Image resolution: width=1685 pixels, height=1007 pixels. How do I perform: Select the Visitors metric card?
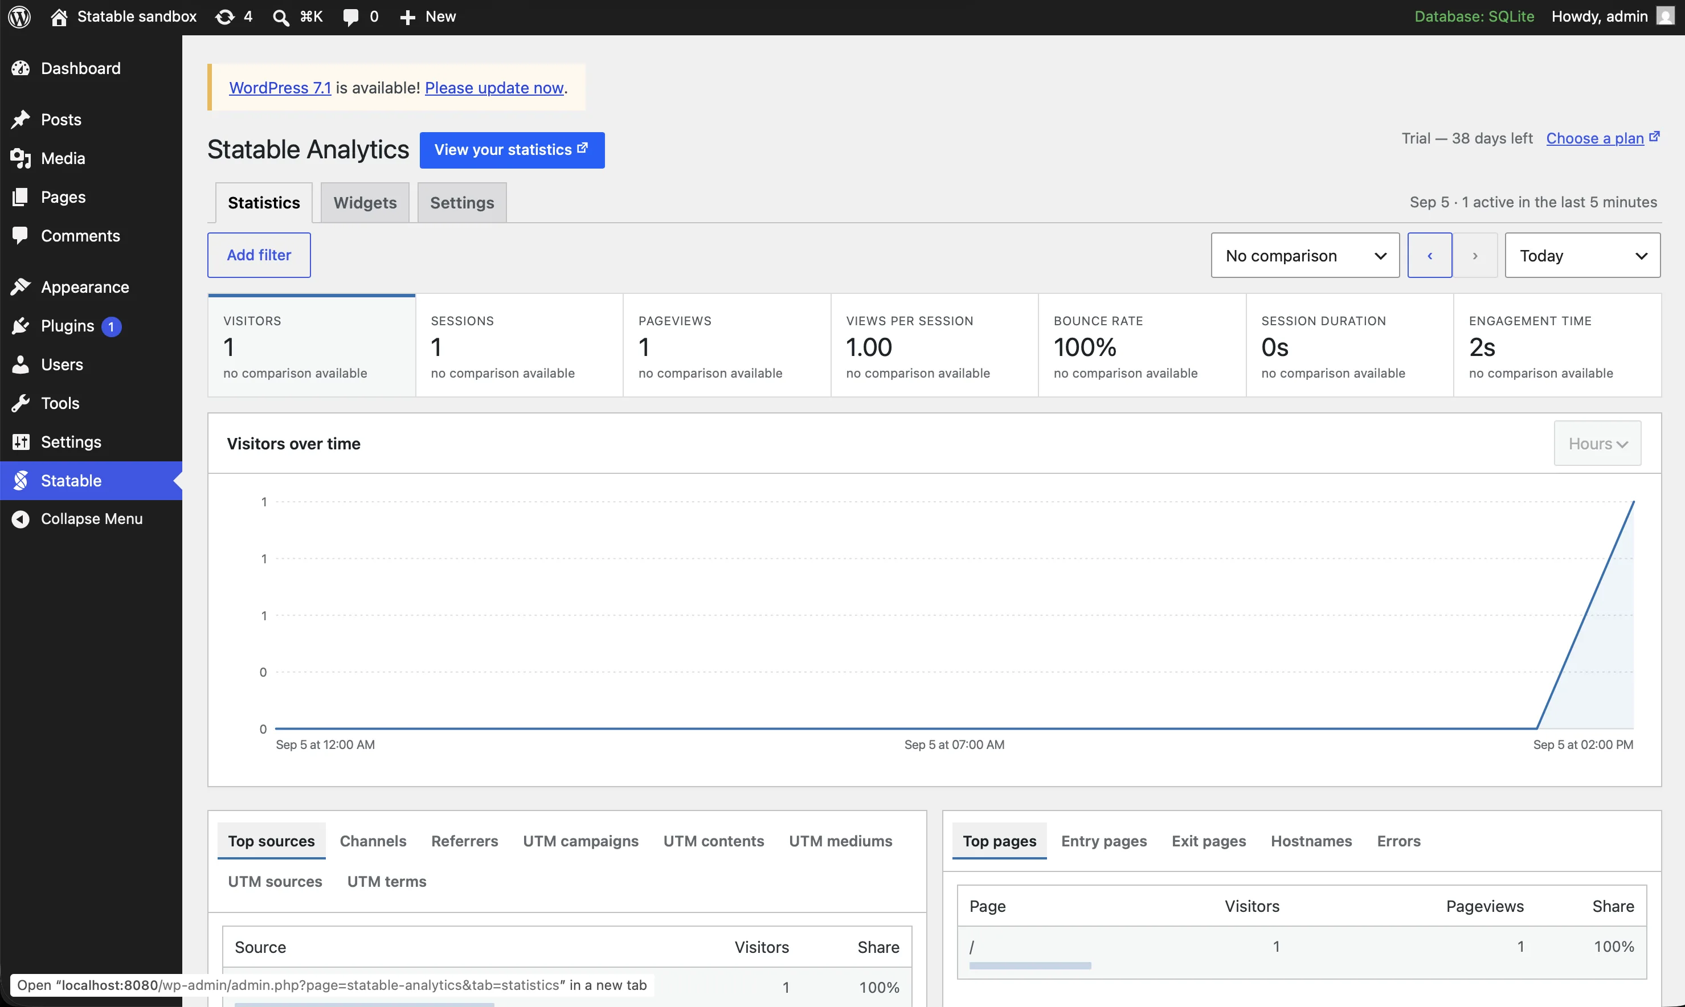coord(312,345)
